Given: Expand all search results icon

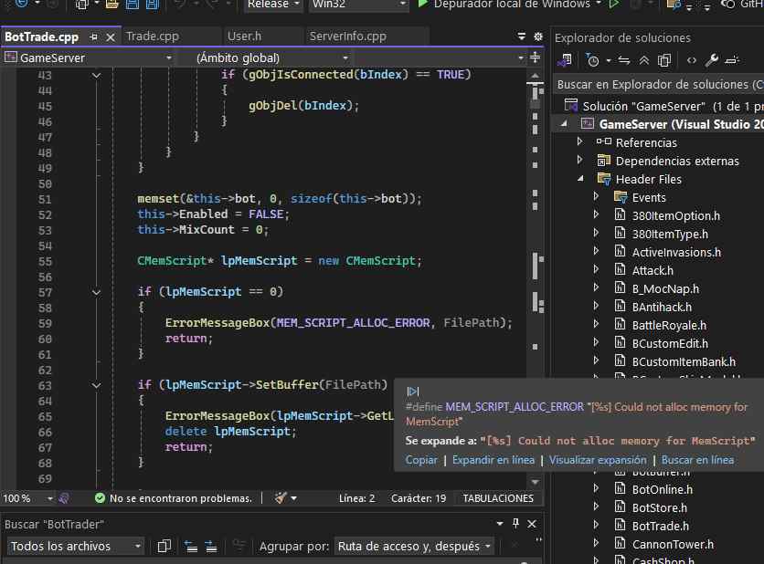Looking at the screenshot, I should tap(211, 546).
